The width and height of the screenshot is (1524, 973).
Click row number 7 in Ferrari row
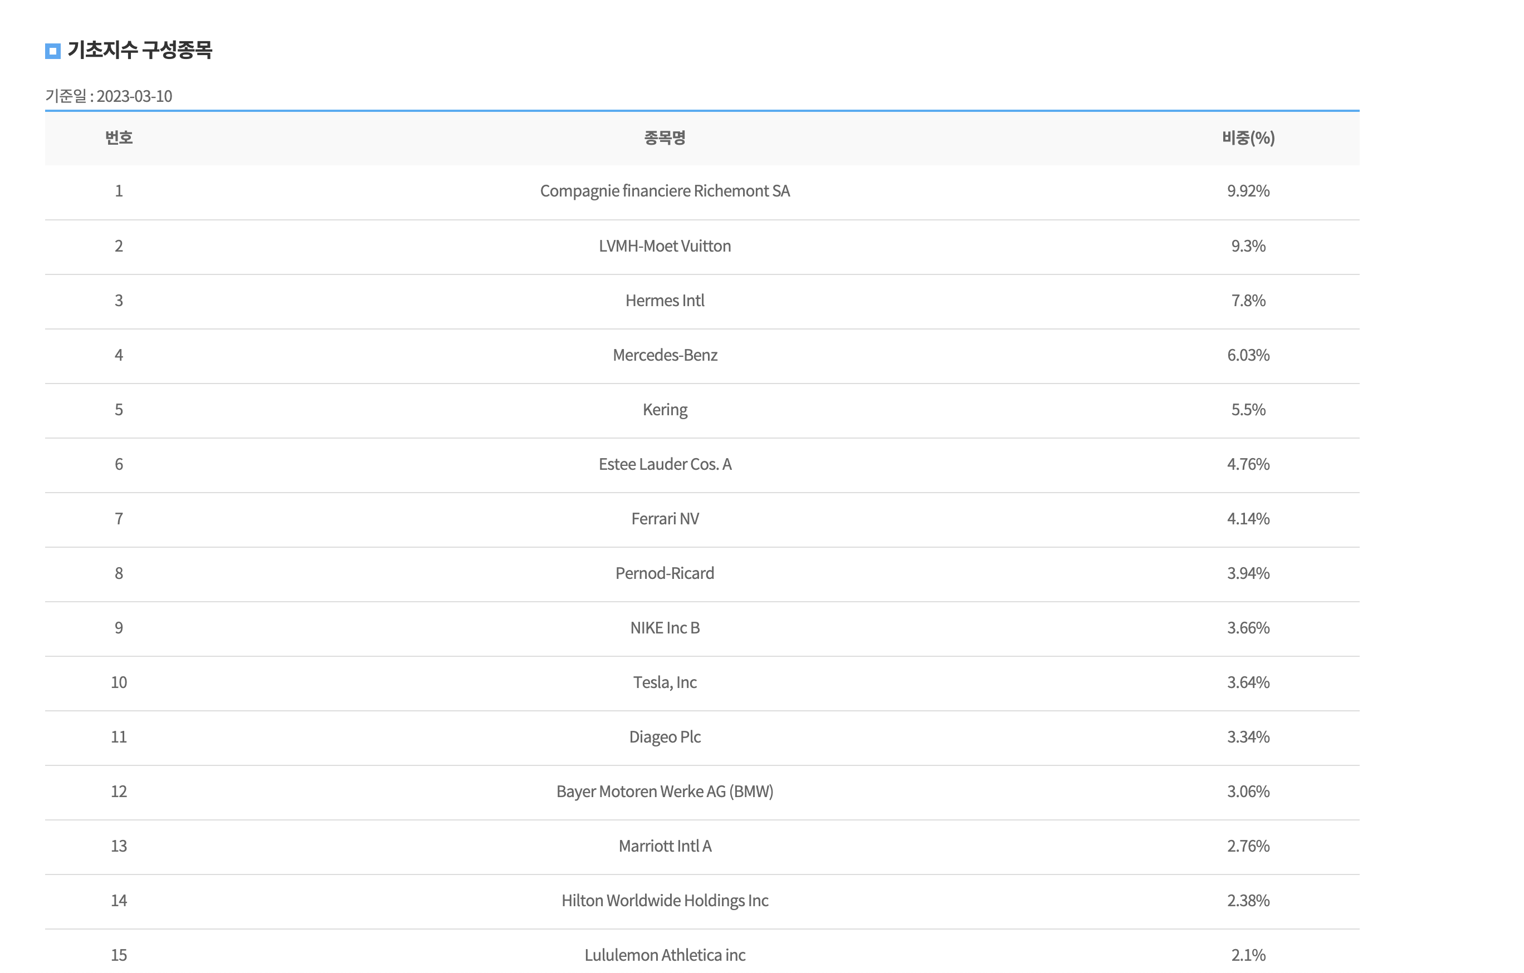click(x=119, y=519)
